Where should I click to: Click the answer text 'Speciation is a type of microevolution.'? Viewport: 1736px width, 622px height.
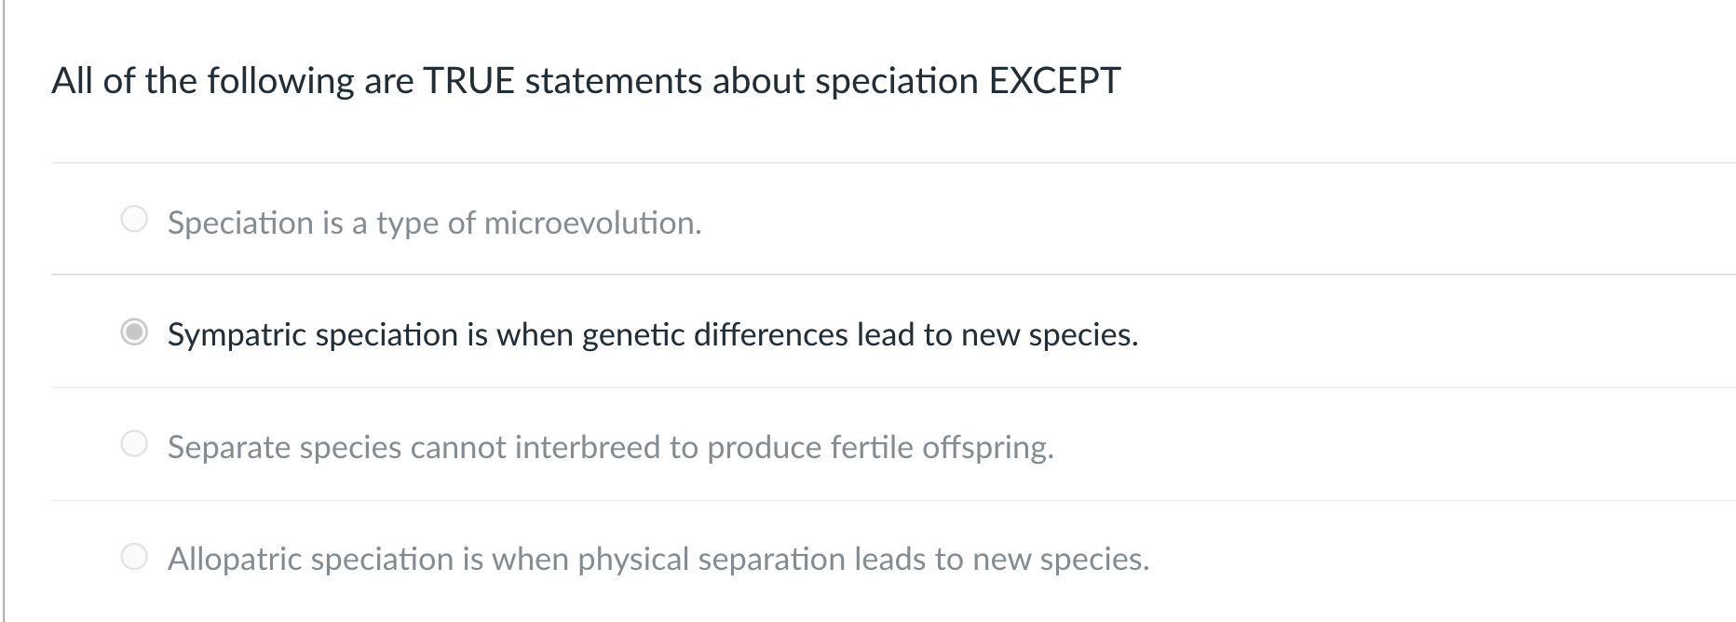pyautogui.click(x=434, y=223)
